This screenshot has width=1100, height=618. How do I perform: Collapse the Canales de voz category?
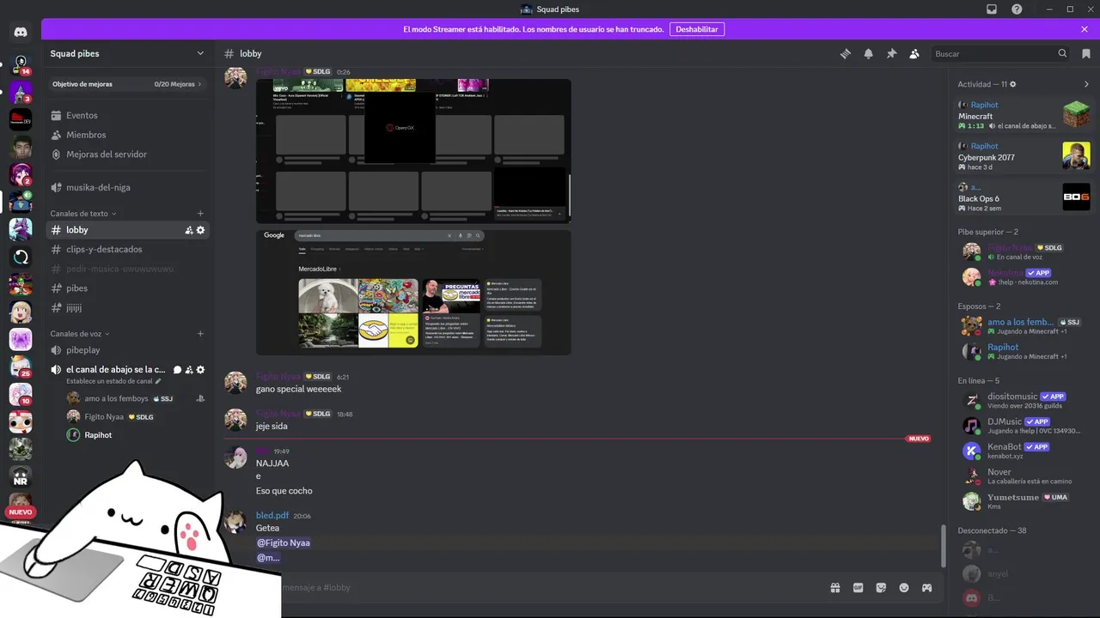[x=79, y=333]
